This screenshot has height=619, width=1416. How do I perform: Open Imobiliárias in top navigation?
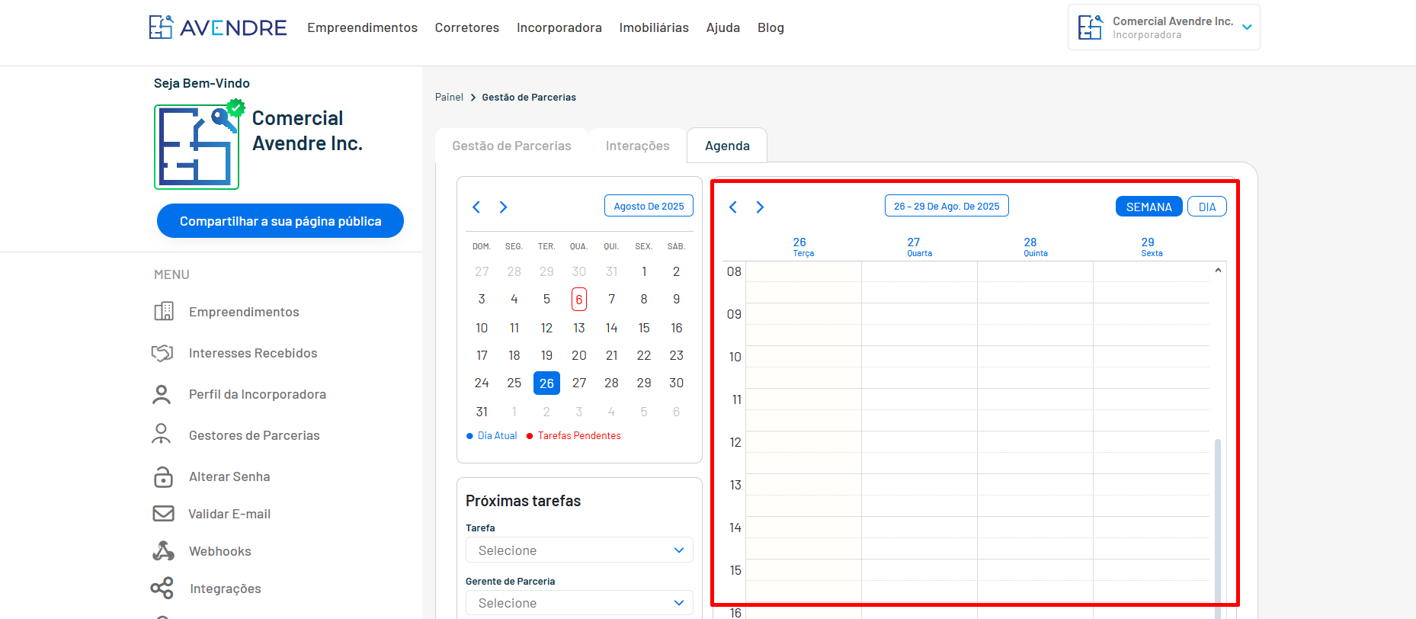[x=654, y=27]
